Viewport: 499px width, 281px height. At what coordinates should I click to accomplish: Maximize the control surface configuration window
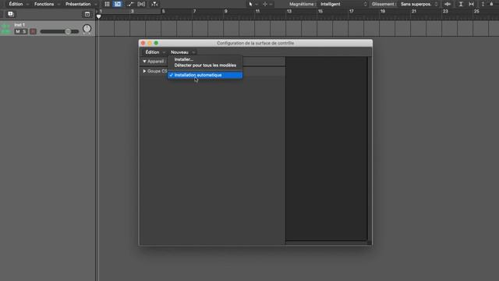click(x=156, y=43)
